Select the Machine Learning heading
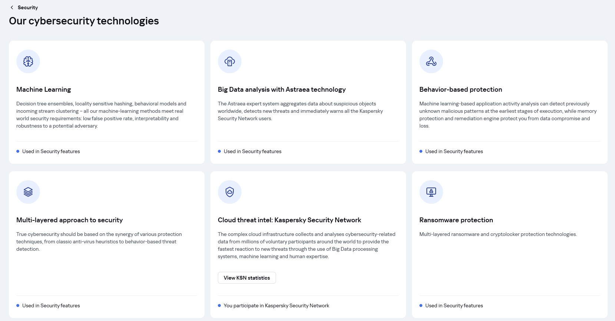Image resolution: width=615 pixels, height=321 pixels. tap(44, 89)
